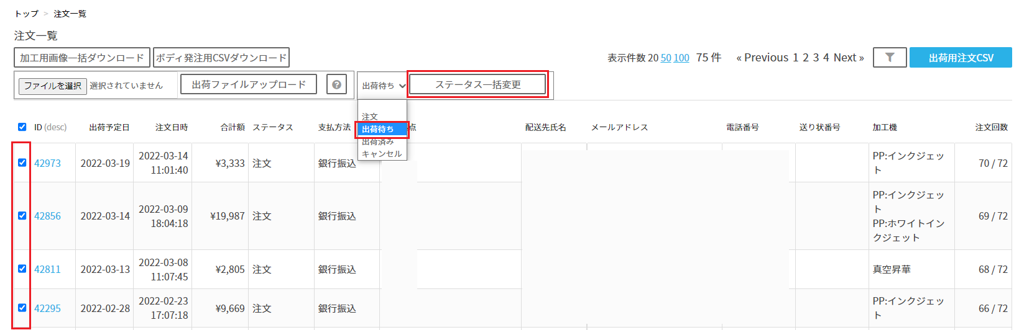The width and height of the screenshot is (1019, 330).
Task: Click the 支払方法 column header
Action: tap(334, 127)
